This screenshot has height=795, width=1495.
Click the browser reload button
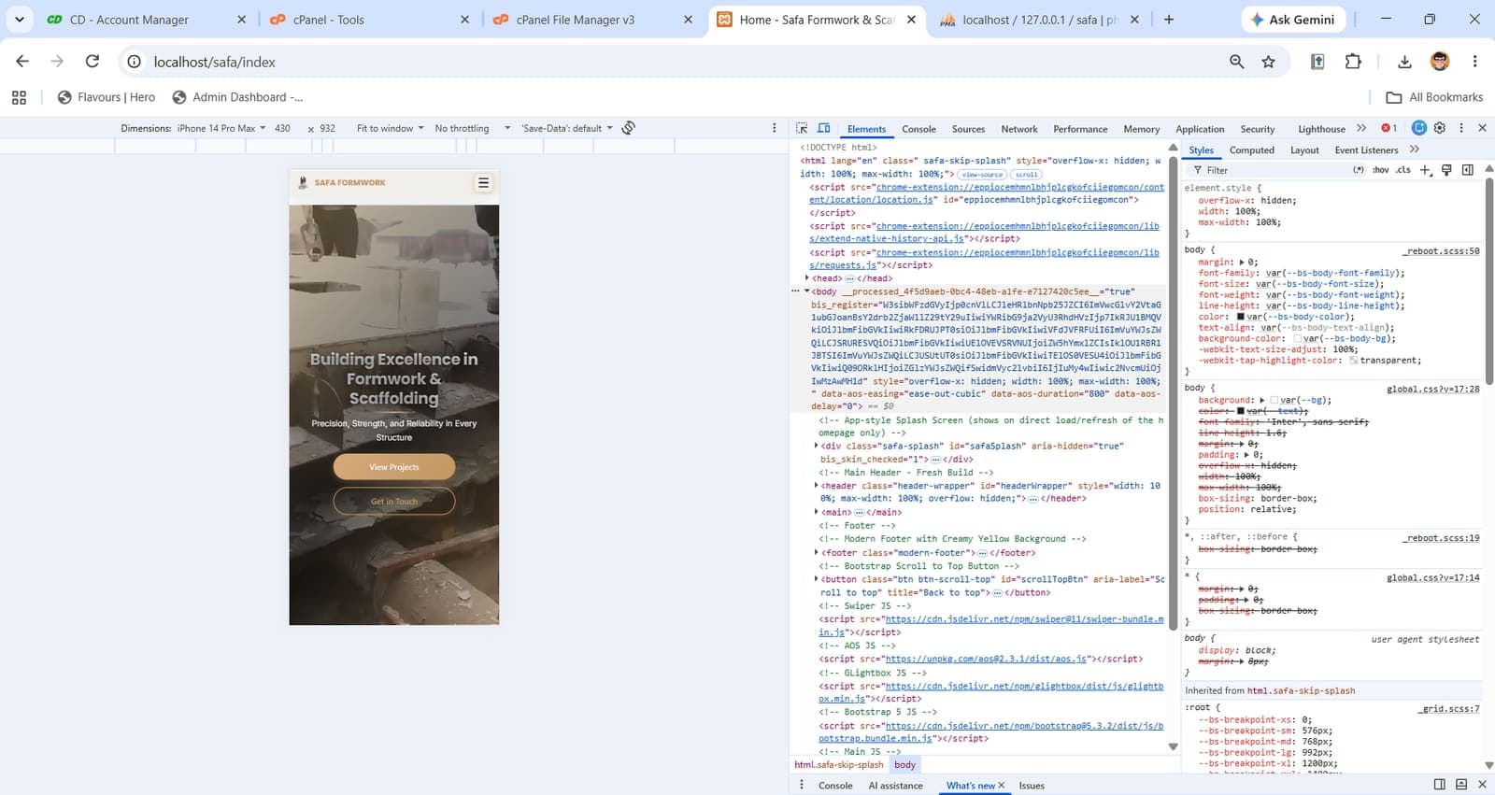click(93, 62)
